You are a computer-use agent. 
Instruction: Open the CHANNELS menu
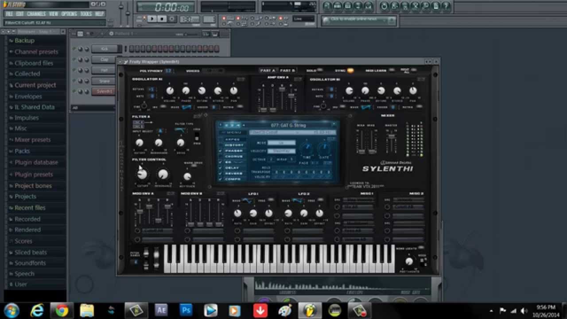click(36, 14)
